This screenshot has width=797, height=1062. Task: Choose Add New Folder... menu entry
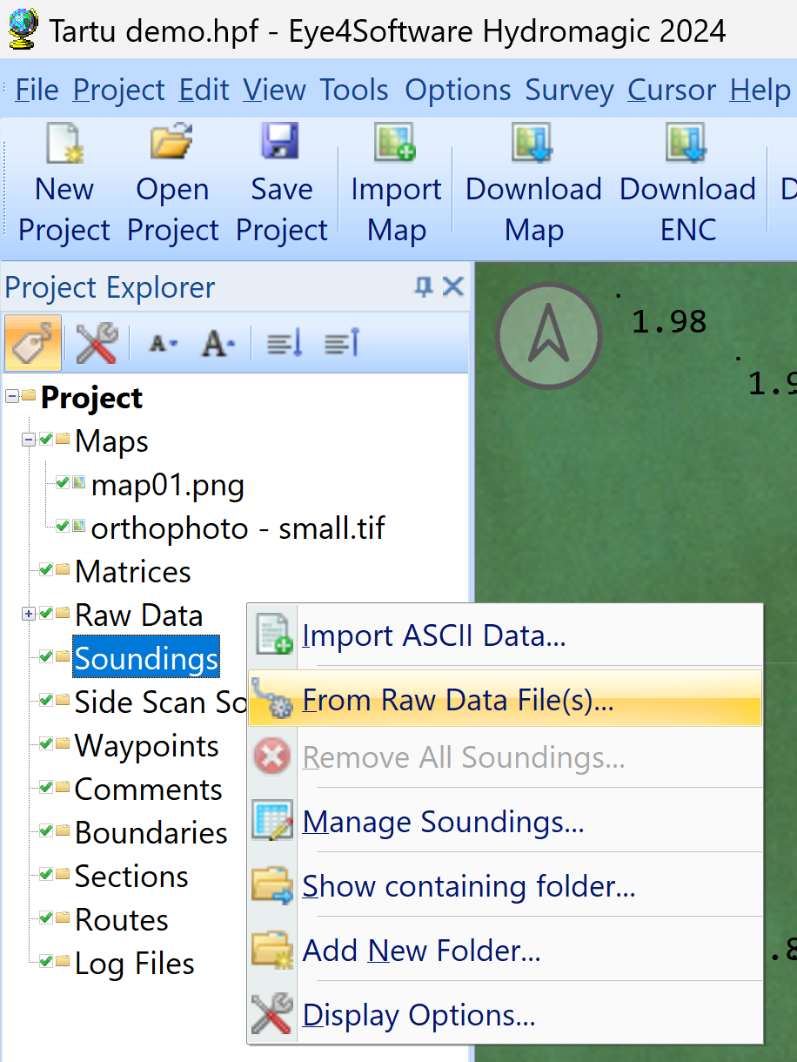point(506,950)
